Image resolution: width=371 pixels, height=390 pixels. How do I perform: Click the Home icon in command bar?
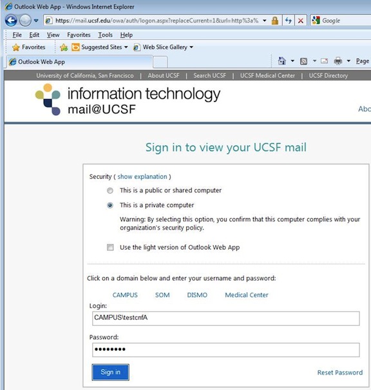[x=282, y=60]
